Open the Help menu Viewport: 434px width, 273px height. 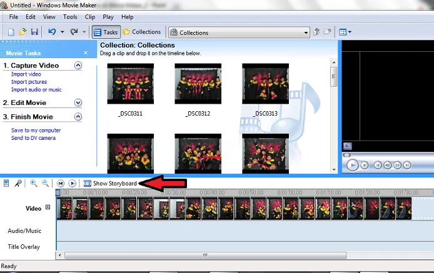(x=128, y=17)
